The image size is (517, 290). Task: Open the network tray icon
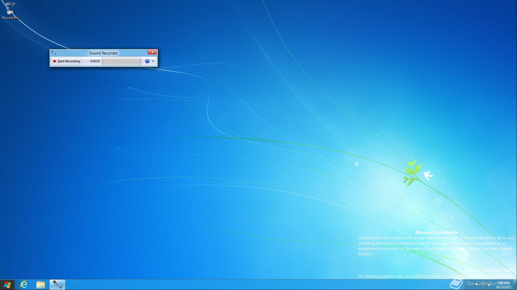[x=483, y=285]
